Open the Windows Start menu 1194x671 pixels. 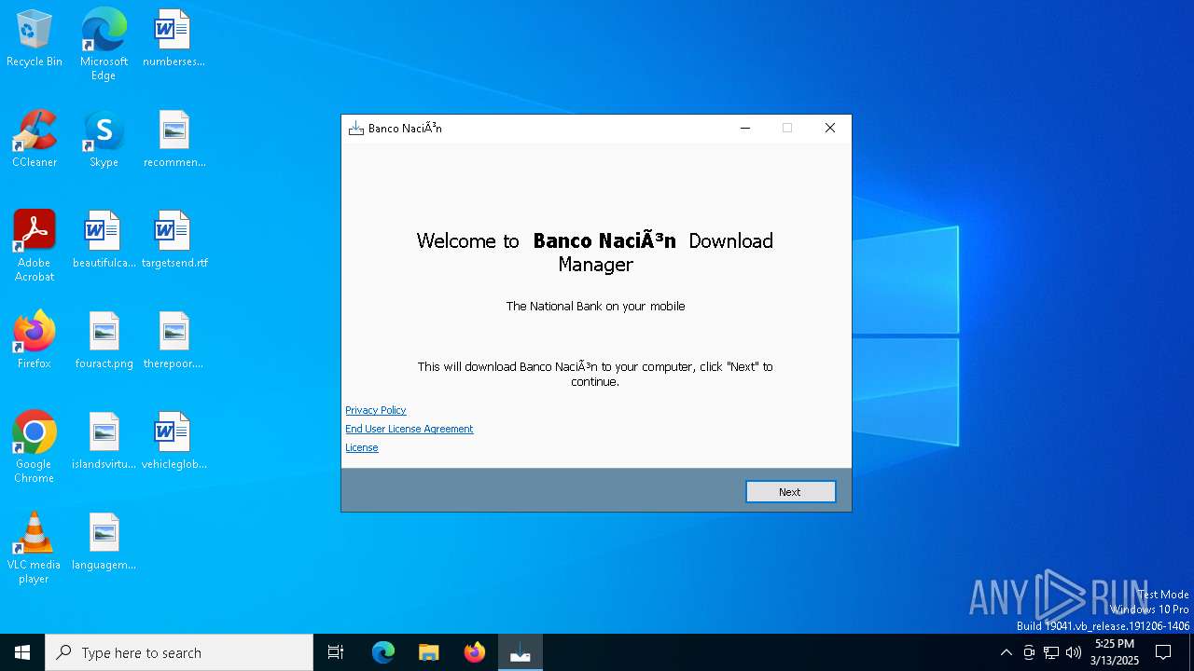[x=22, y=652]
